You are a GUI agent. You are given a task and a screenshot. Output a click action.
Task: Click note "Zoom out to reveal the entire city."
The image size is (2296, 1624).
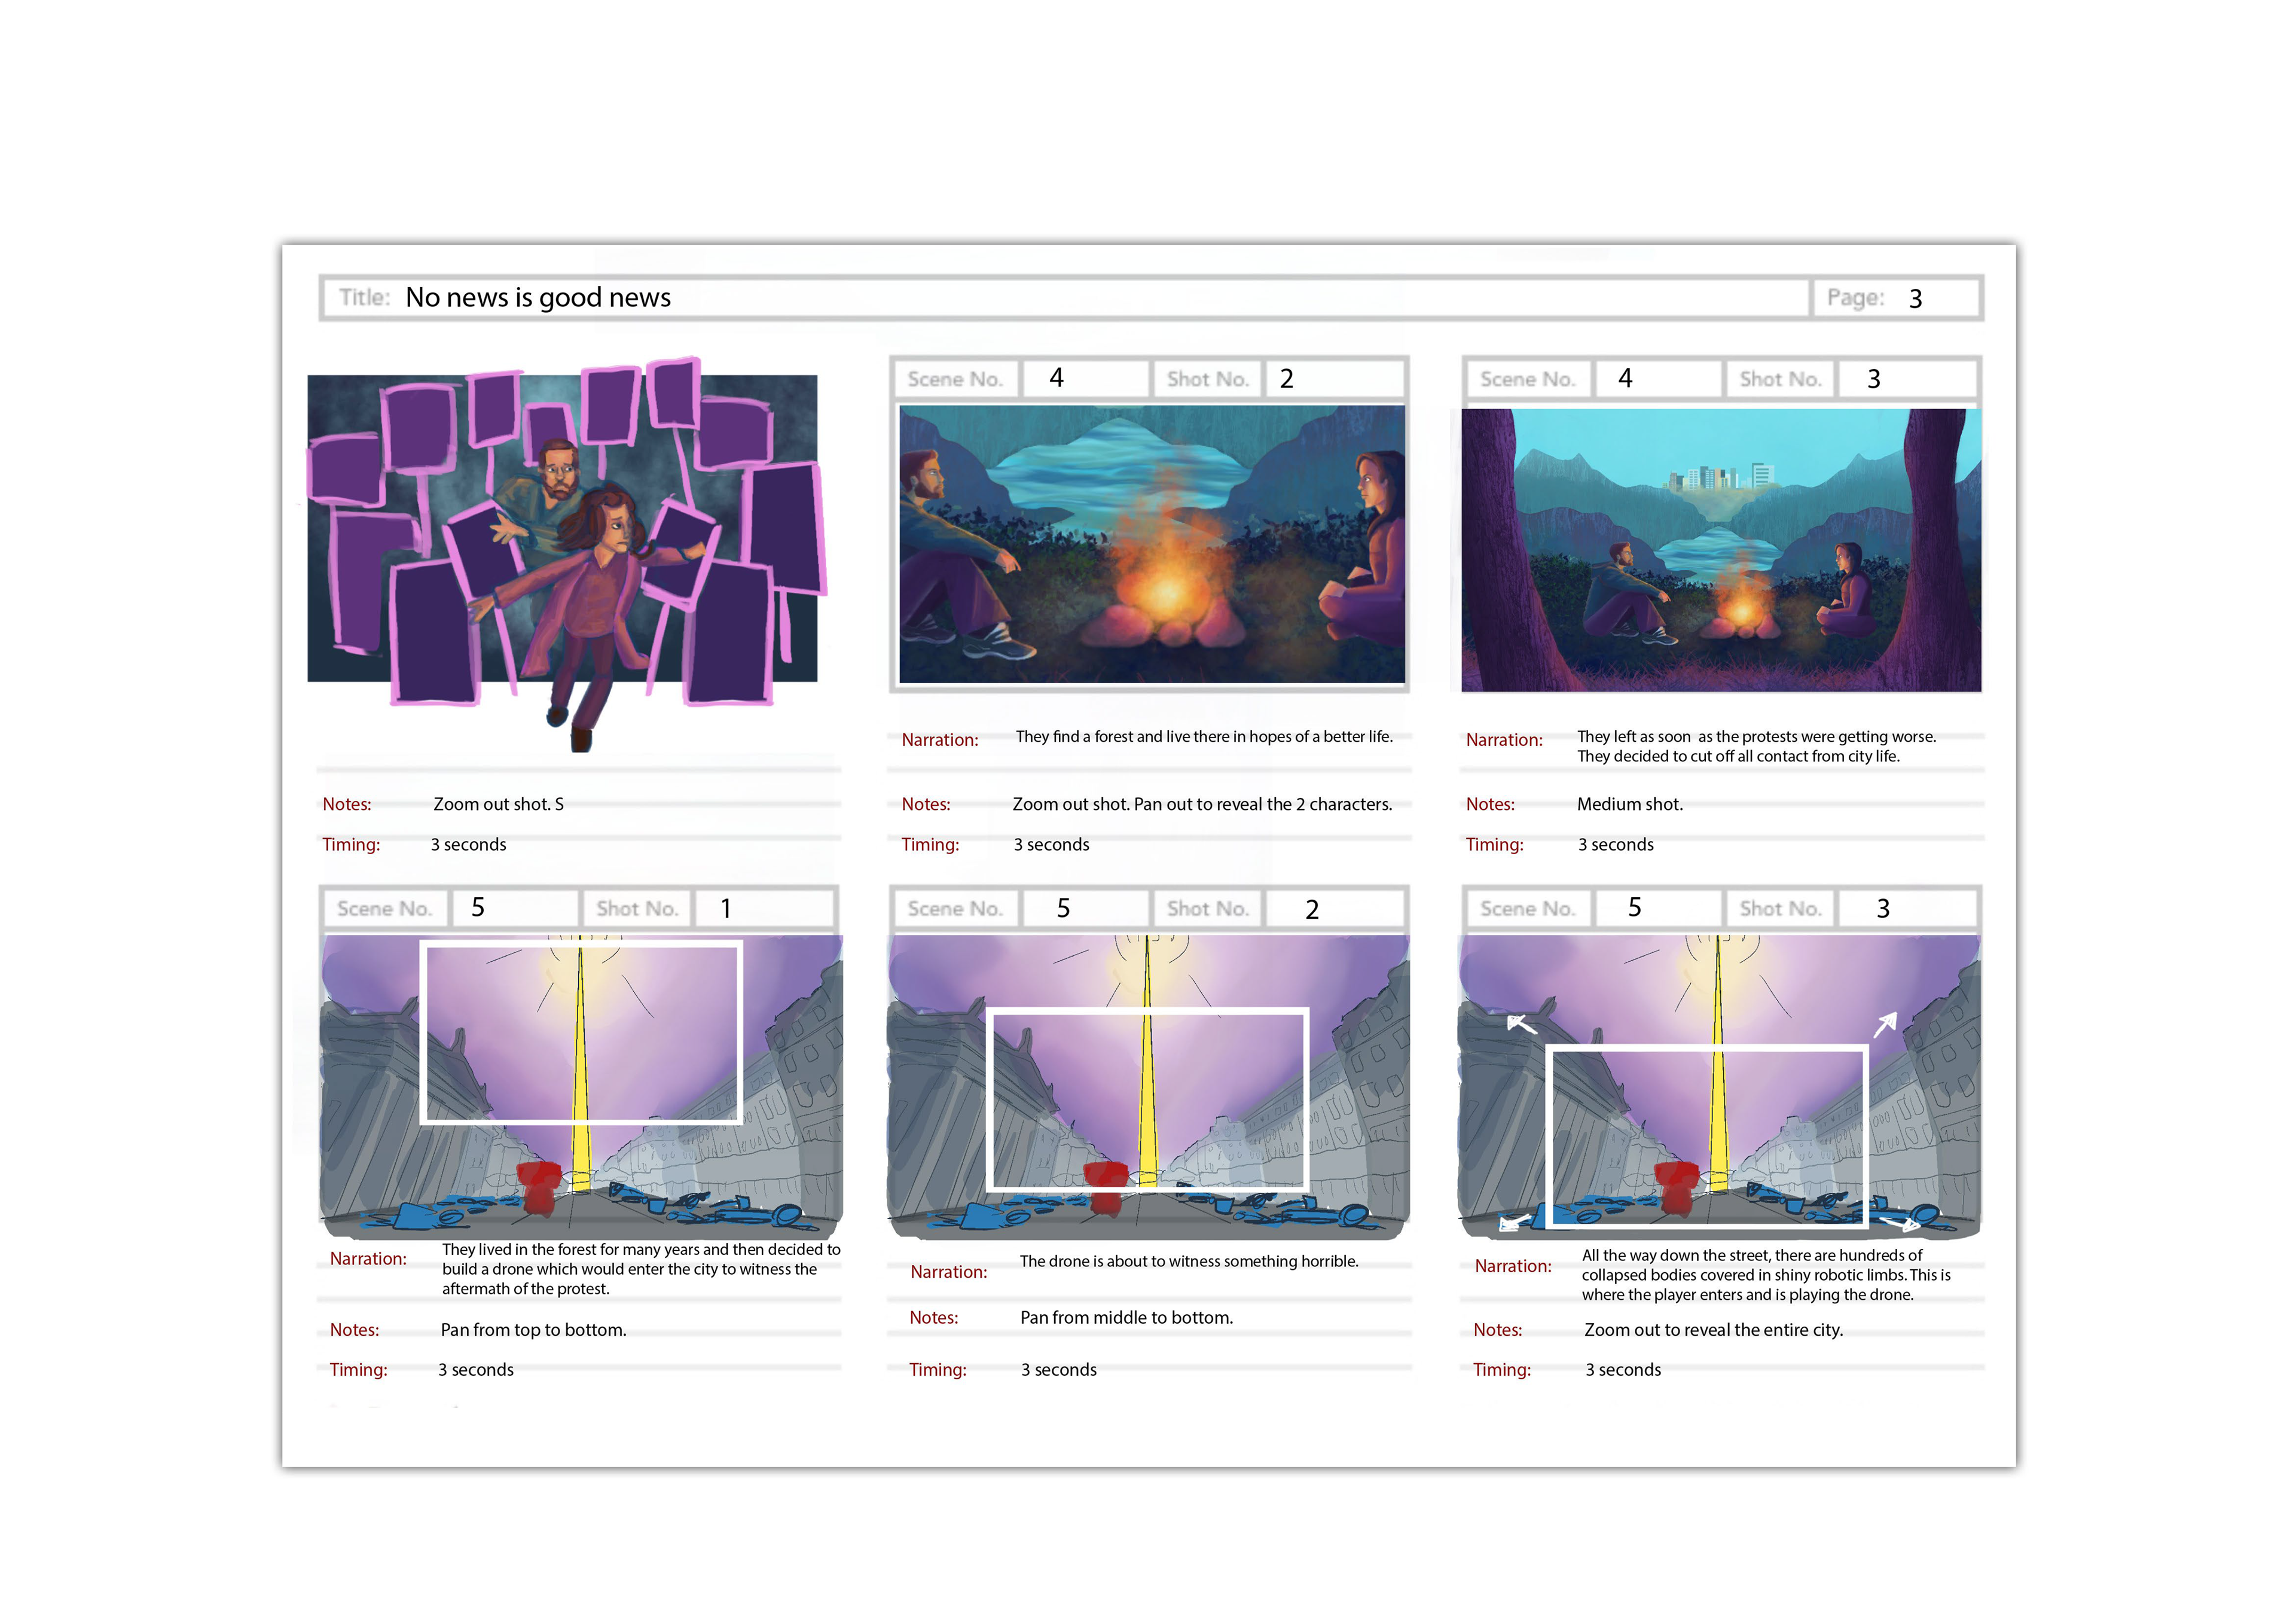(x=1713, y=1330)
